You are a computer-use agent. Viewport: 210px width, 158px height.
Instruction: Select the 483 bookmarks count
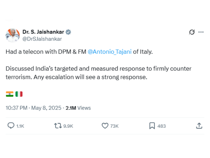[x=161, y=126]
